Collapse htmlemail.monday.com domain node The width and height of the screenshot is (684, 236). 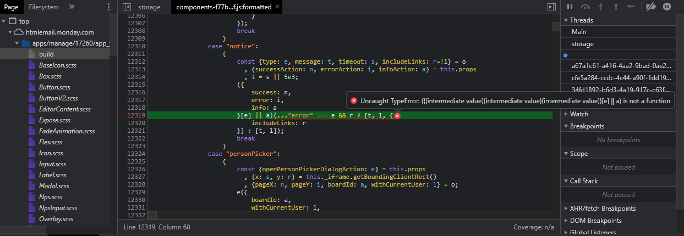coord(10,32)
